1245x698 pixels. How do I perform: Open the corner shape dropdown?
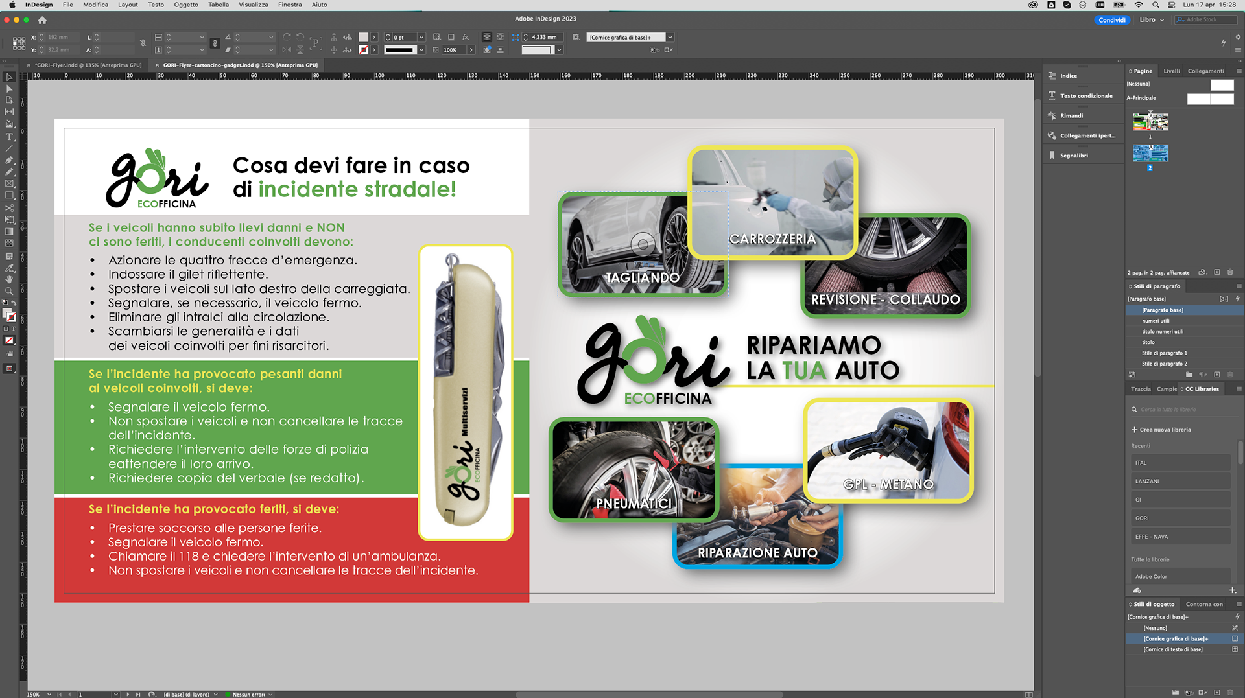point(559,50)
